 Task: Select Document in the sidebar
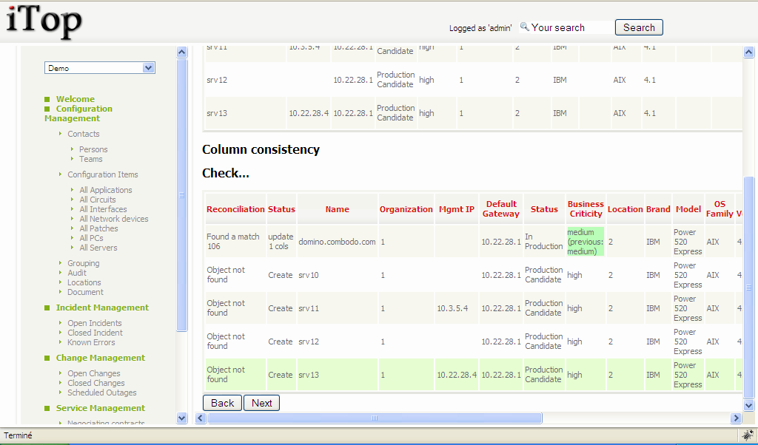(x=85, y=292)
